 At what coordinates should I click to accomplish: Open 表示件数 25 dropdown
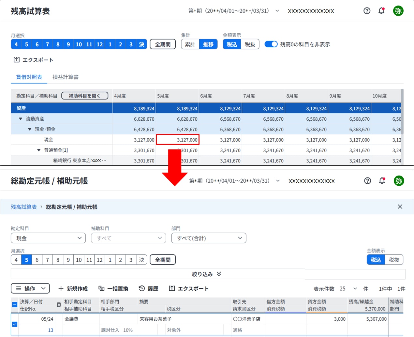[348, 289]
